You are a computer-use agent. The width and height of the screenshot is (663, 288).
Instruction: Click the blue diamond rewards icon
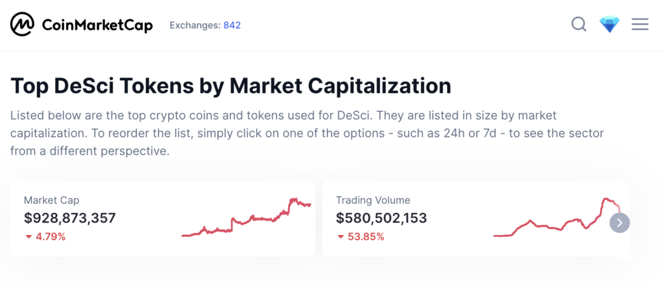coord(609,25)
